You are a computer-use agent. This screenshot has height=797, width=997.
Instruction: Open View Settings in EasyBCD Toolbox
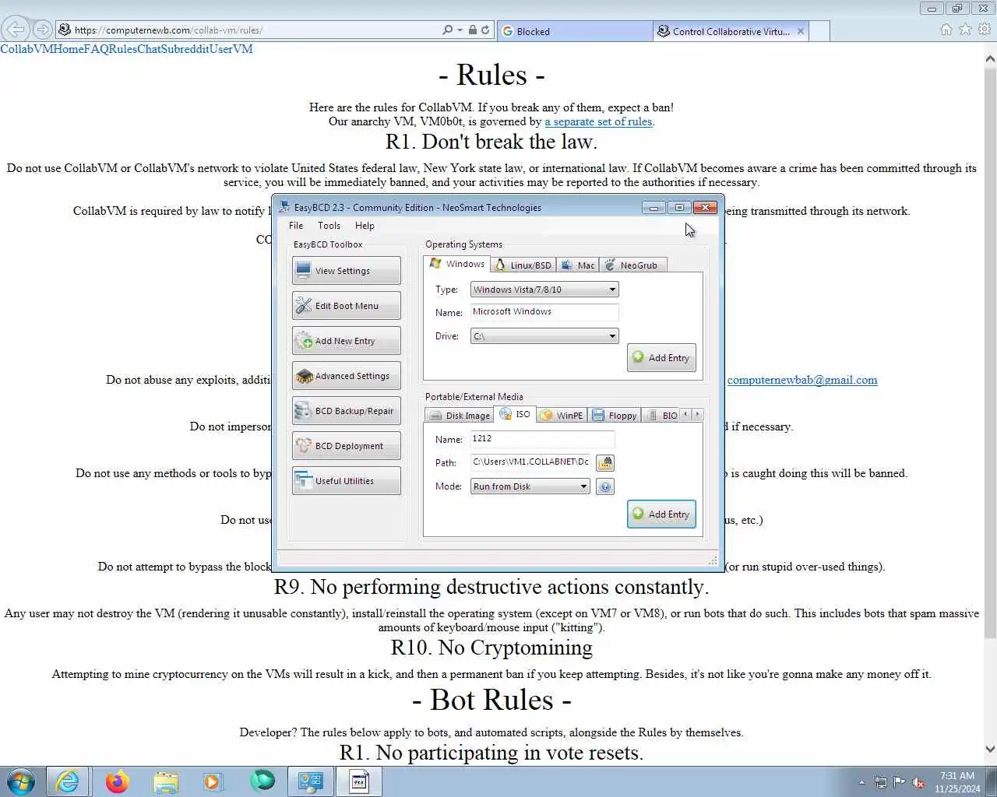pos(347,271)
